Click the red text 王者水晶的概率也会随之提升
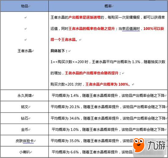 tap(92, 29)
